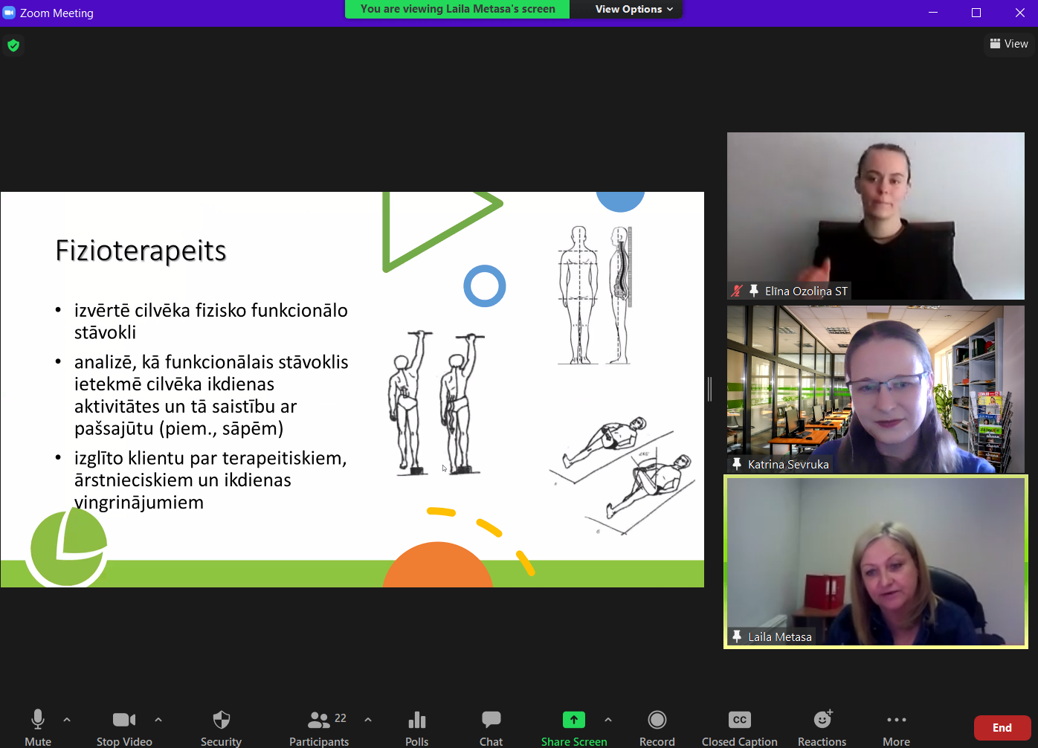The height and width of the screenshot is (748, 1038).
Task: Click the 'Katrina Sevruka' name label
Action: [788, 464]
